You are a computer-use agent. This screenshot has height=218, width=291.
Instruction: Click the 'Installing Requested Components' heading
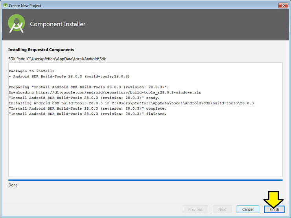point(41,49)
